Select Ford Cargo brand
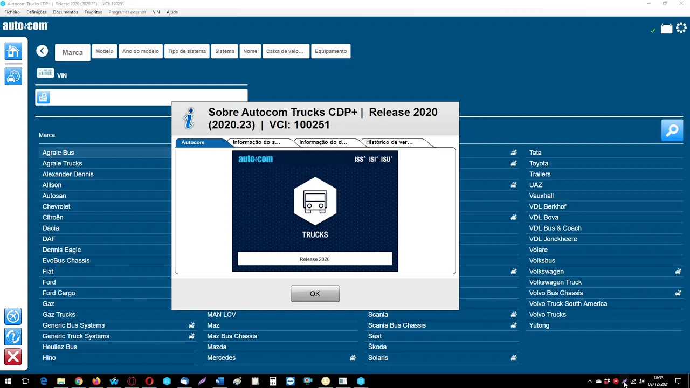Viewport: 690px width, 388px height. 59,293
